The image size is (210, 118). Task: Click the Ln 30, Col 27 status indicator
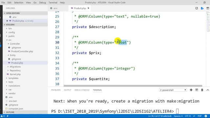160,116
